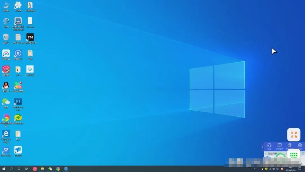Open Cortana circle on taskbar
This screenshot has width=305, height=172.
point(19,169)
